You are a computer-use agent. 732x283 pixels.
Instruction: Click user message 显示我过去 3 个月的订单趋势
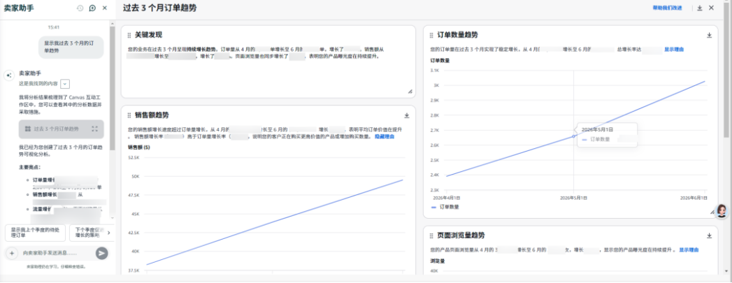[71, 46]
